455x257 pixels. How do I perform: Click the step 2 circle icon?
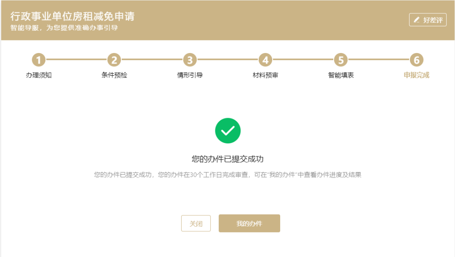pyautogui.click(x=114, y=60)
